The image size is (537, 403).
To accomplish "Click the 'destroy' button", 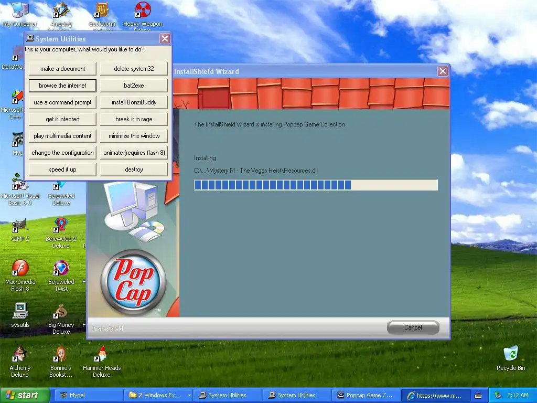I will coord(134,169).
